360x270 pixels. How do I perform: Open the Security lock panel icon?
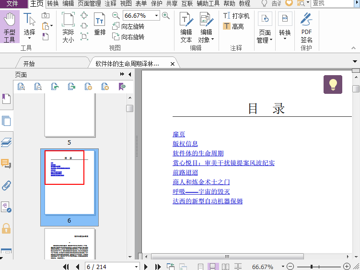pyautogui.click(x=6, y=228)
